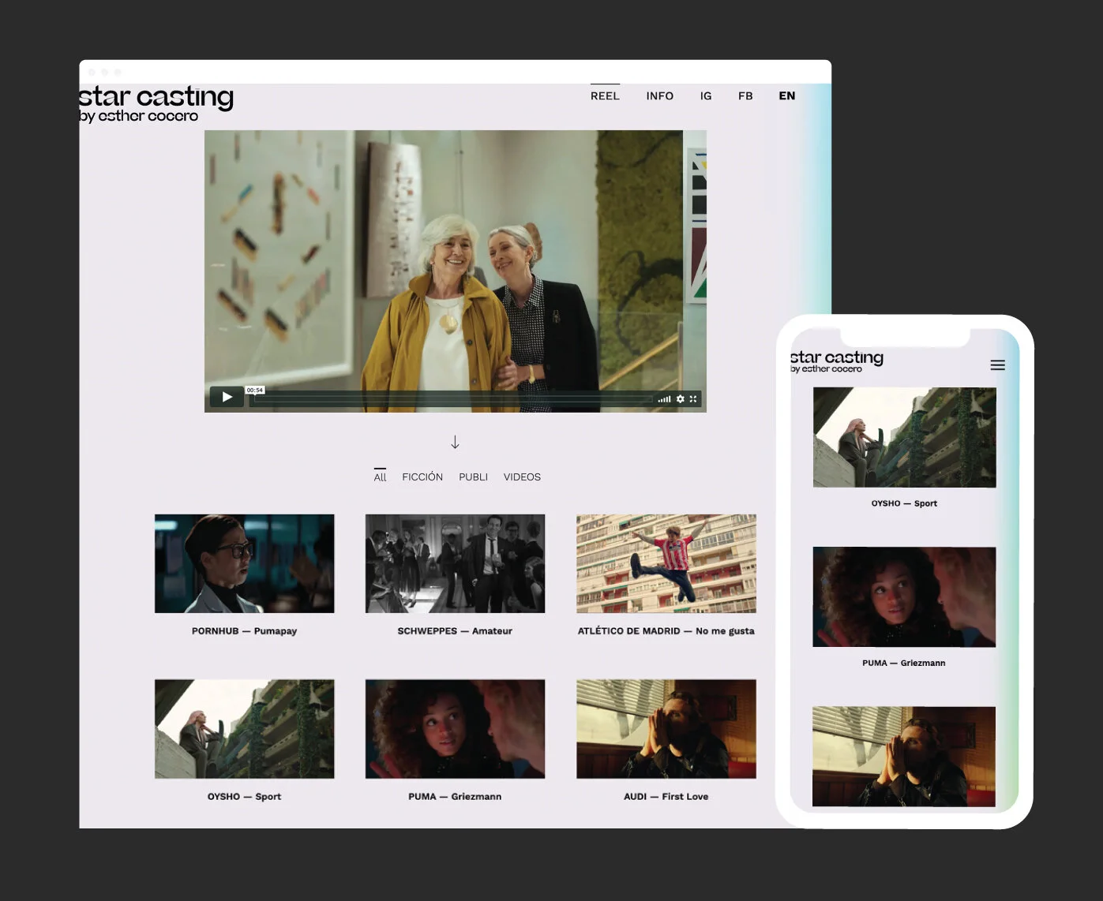
Task: Click the main reel video frame
Action: [x=455, y=271]
